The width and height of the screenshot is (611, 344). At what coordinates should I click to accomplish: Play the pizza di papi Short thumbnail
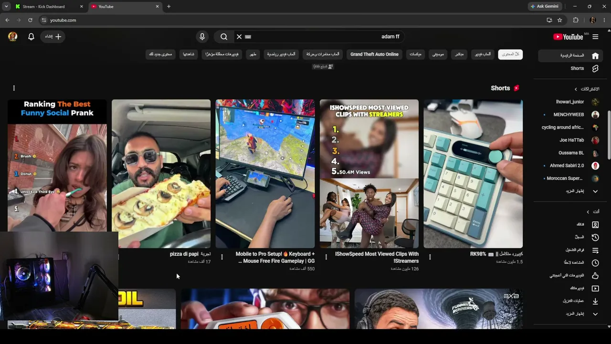click(x=161, y=174)
